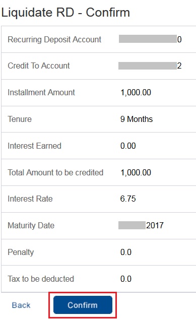196x320 pixels.
Task: Click the blue Confirm button
Action: [x=83, y=305]
